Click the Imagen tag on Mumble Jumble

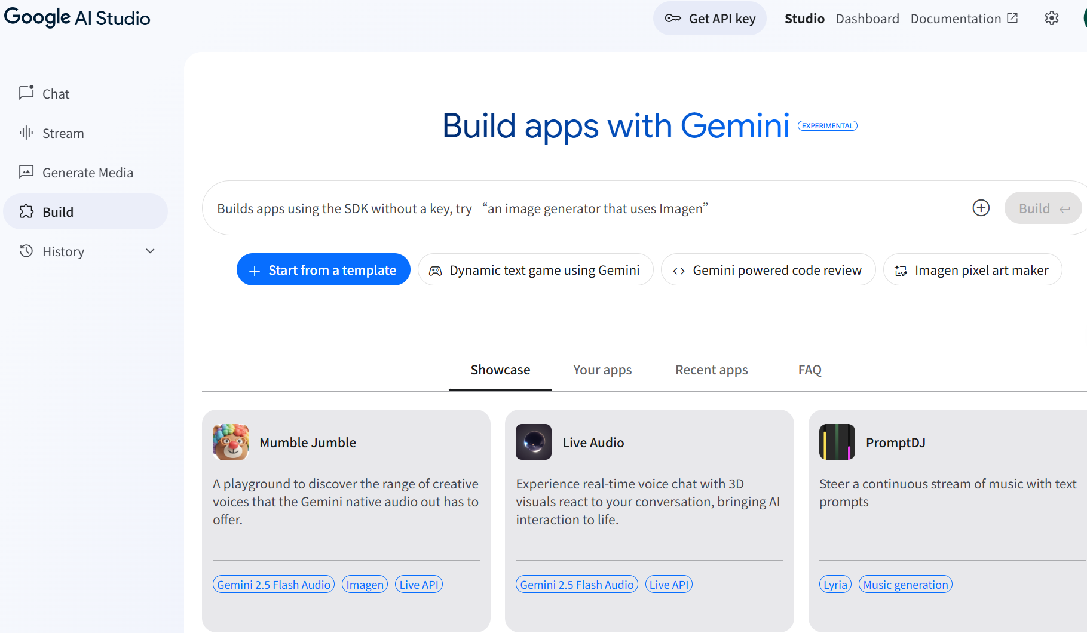pos(365,585)
